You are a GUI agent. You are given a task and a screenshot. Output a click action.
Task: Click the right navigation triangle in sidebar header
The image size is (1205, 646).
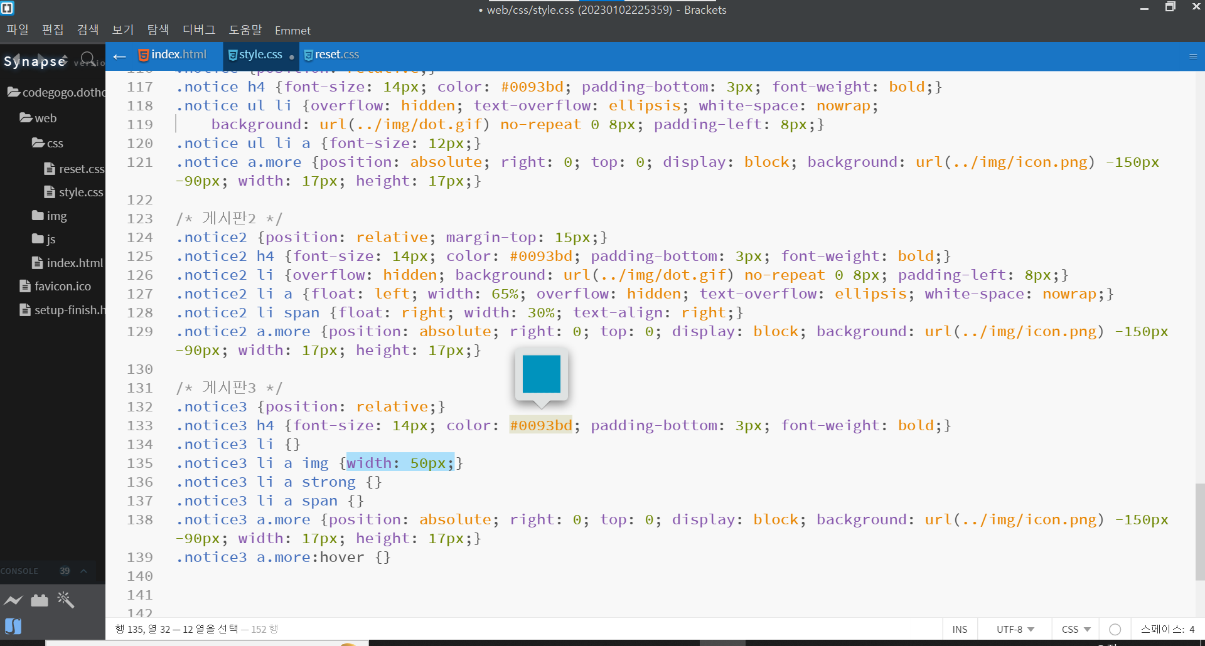point(42,59)
